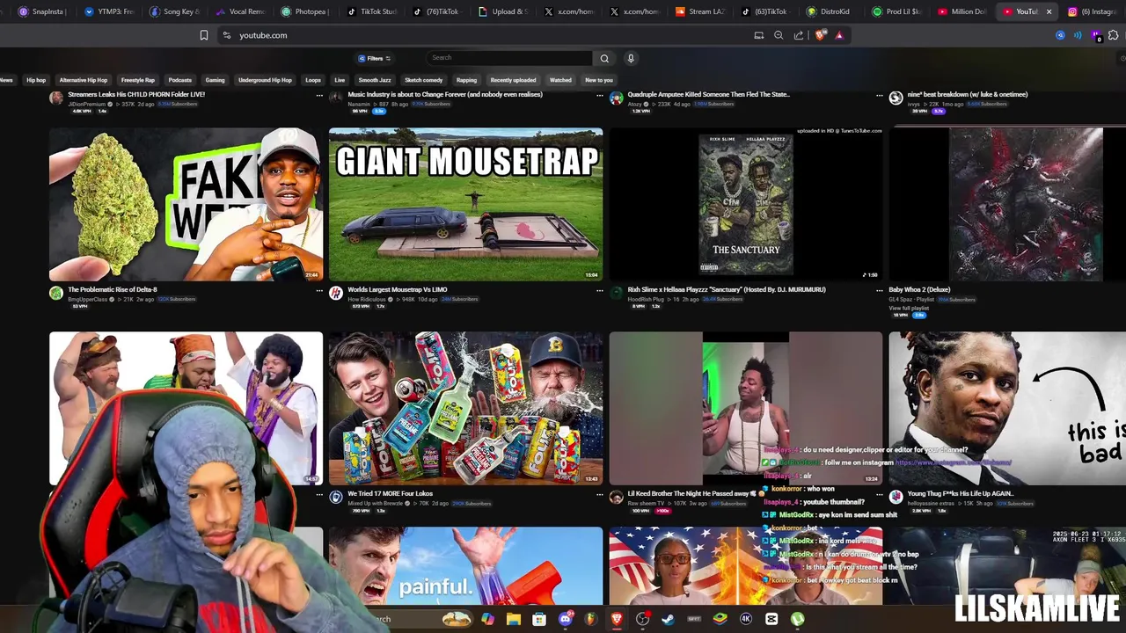Select the Alternative Hip Hop chip
The height and width of the screenshot is (633, 1126).
coord(84,80)
